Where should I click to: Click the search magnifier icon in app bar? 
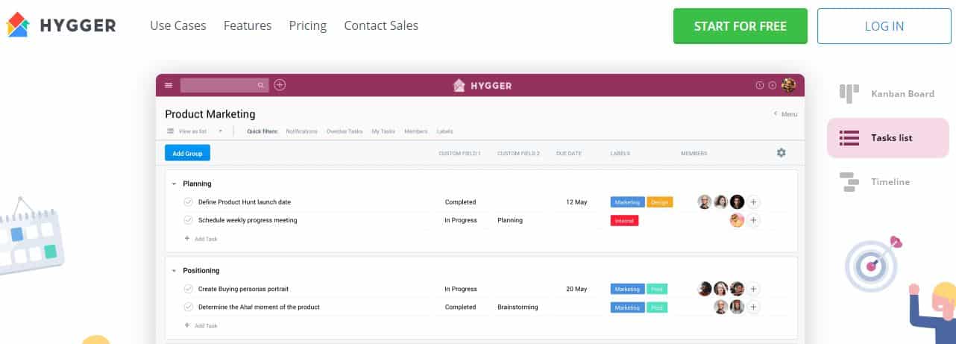pos(260,85)
